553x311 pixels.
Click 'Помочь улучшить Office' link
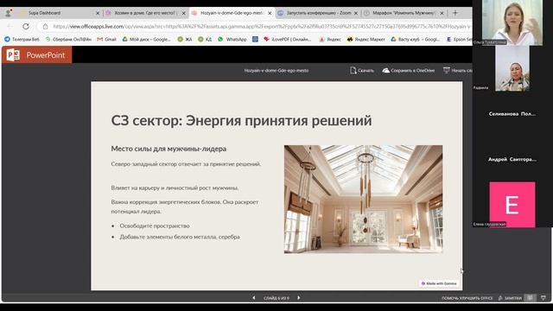click(x=467, y=298)
